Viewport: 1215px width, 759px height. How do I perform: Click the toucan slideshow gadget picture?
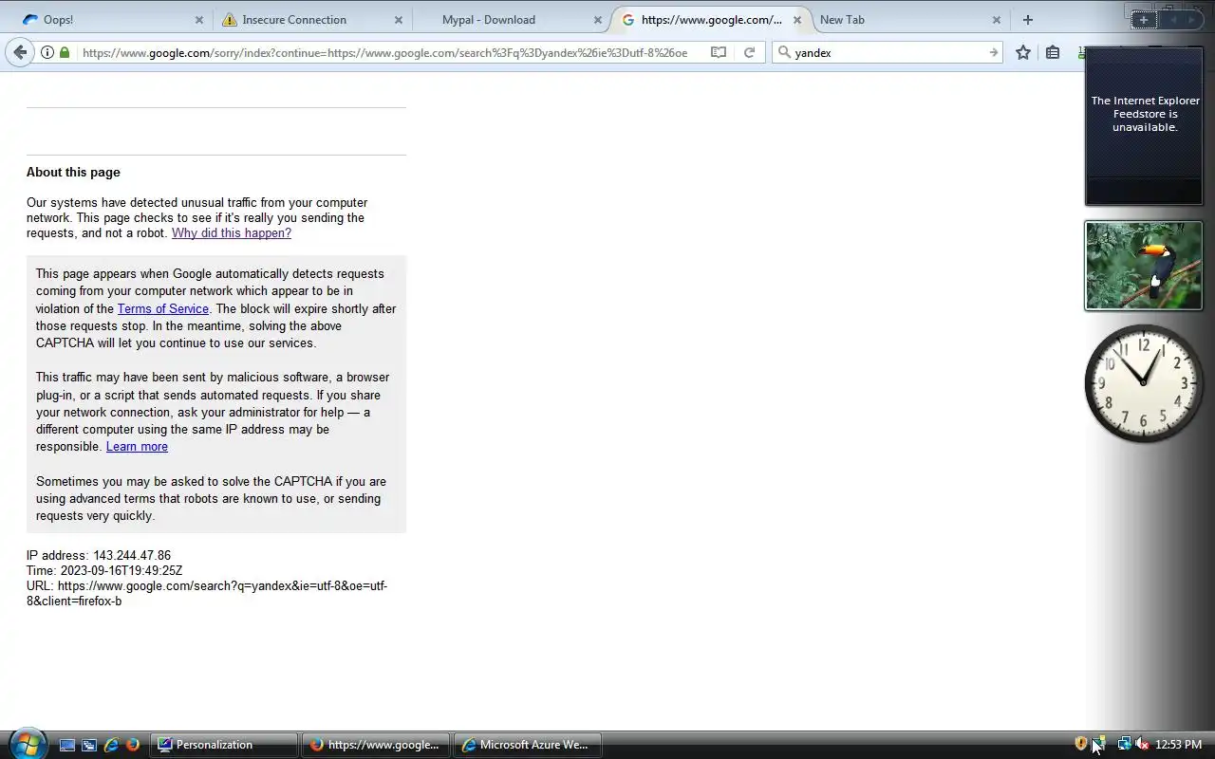pyautogui.click(x=1144, y=266)
